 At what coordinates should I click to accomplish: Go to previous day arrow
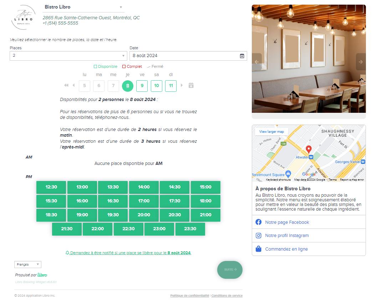(x=73, y=86)
